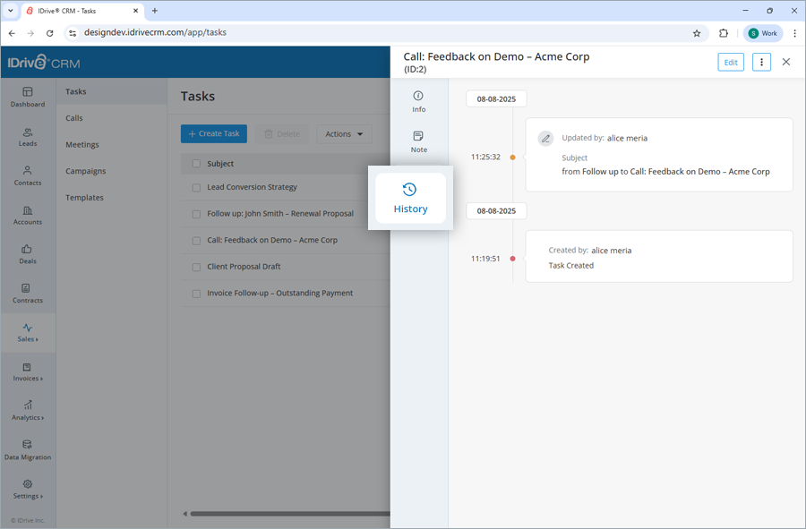
Task: Expand the Sales section in sidebar
Action: (28, 333)
